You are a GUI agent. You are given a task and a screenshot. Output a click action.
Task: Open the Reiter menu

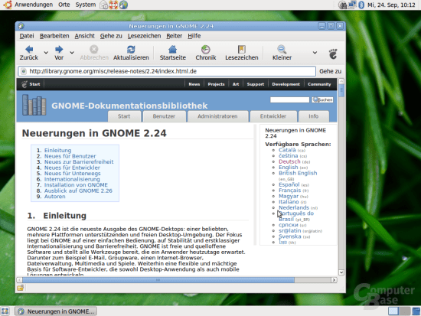(174, 36)
